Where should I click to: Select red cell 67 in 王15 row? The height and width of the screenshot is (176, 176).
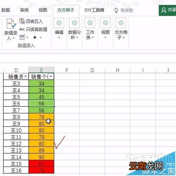[42, 164]
